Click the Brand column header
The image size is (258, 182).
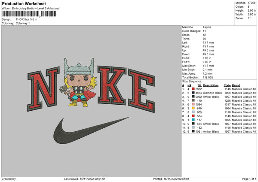(x=236, y=85)
